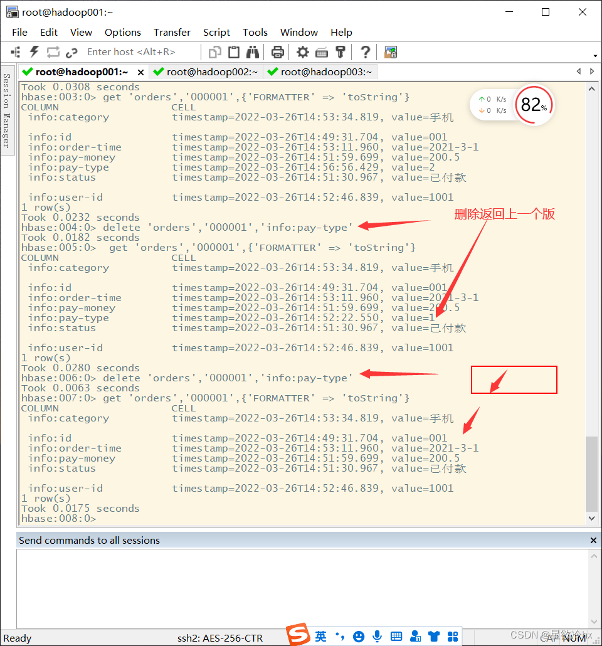Viewport: 602px width, 646px height.
Task: Open the key generation tool icon
Action: tap(339, 52)
